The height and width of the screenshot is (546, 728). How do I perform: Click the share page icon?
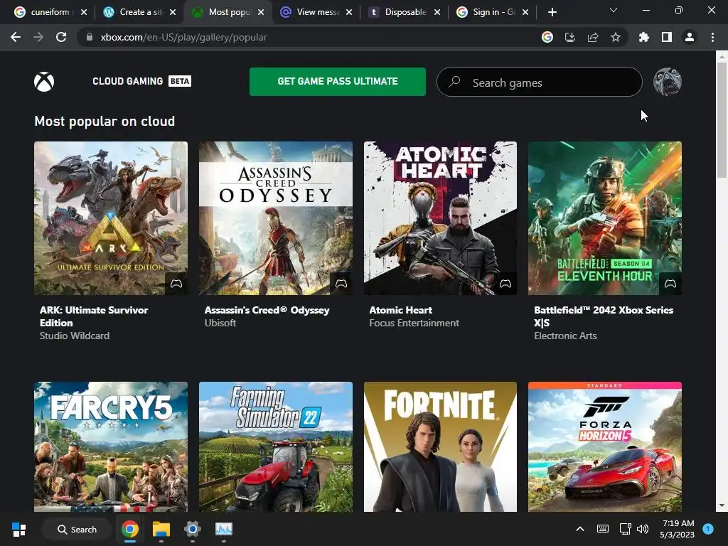(x=593, y=37)
